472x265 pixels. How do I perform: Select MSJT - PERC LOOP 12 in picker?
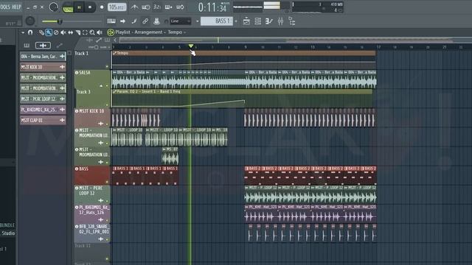pyautogui.click(x=43, y=99)
